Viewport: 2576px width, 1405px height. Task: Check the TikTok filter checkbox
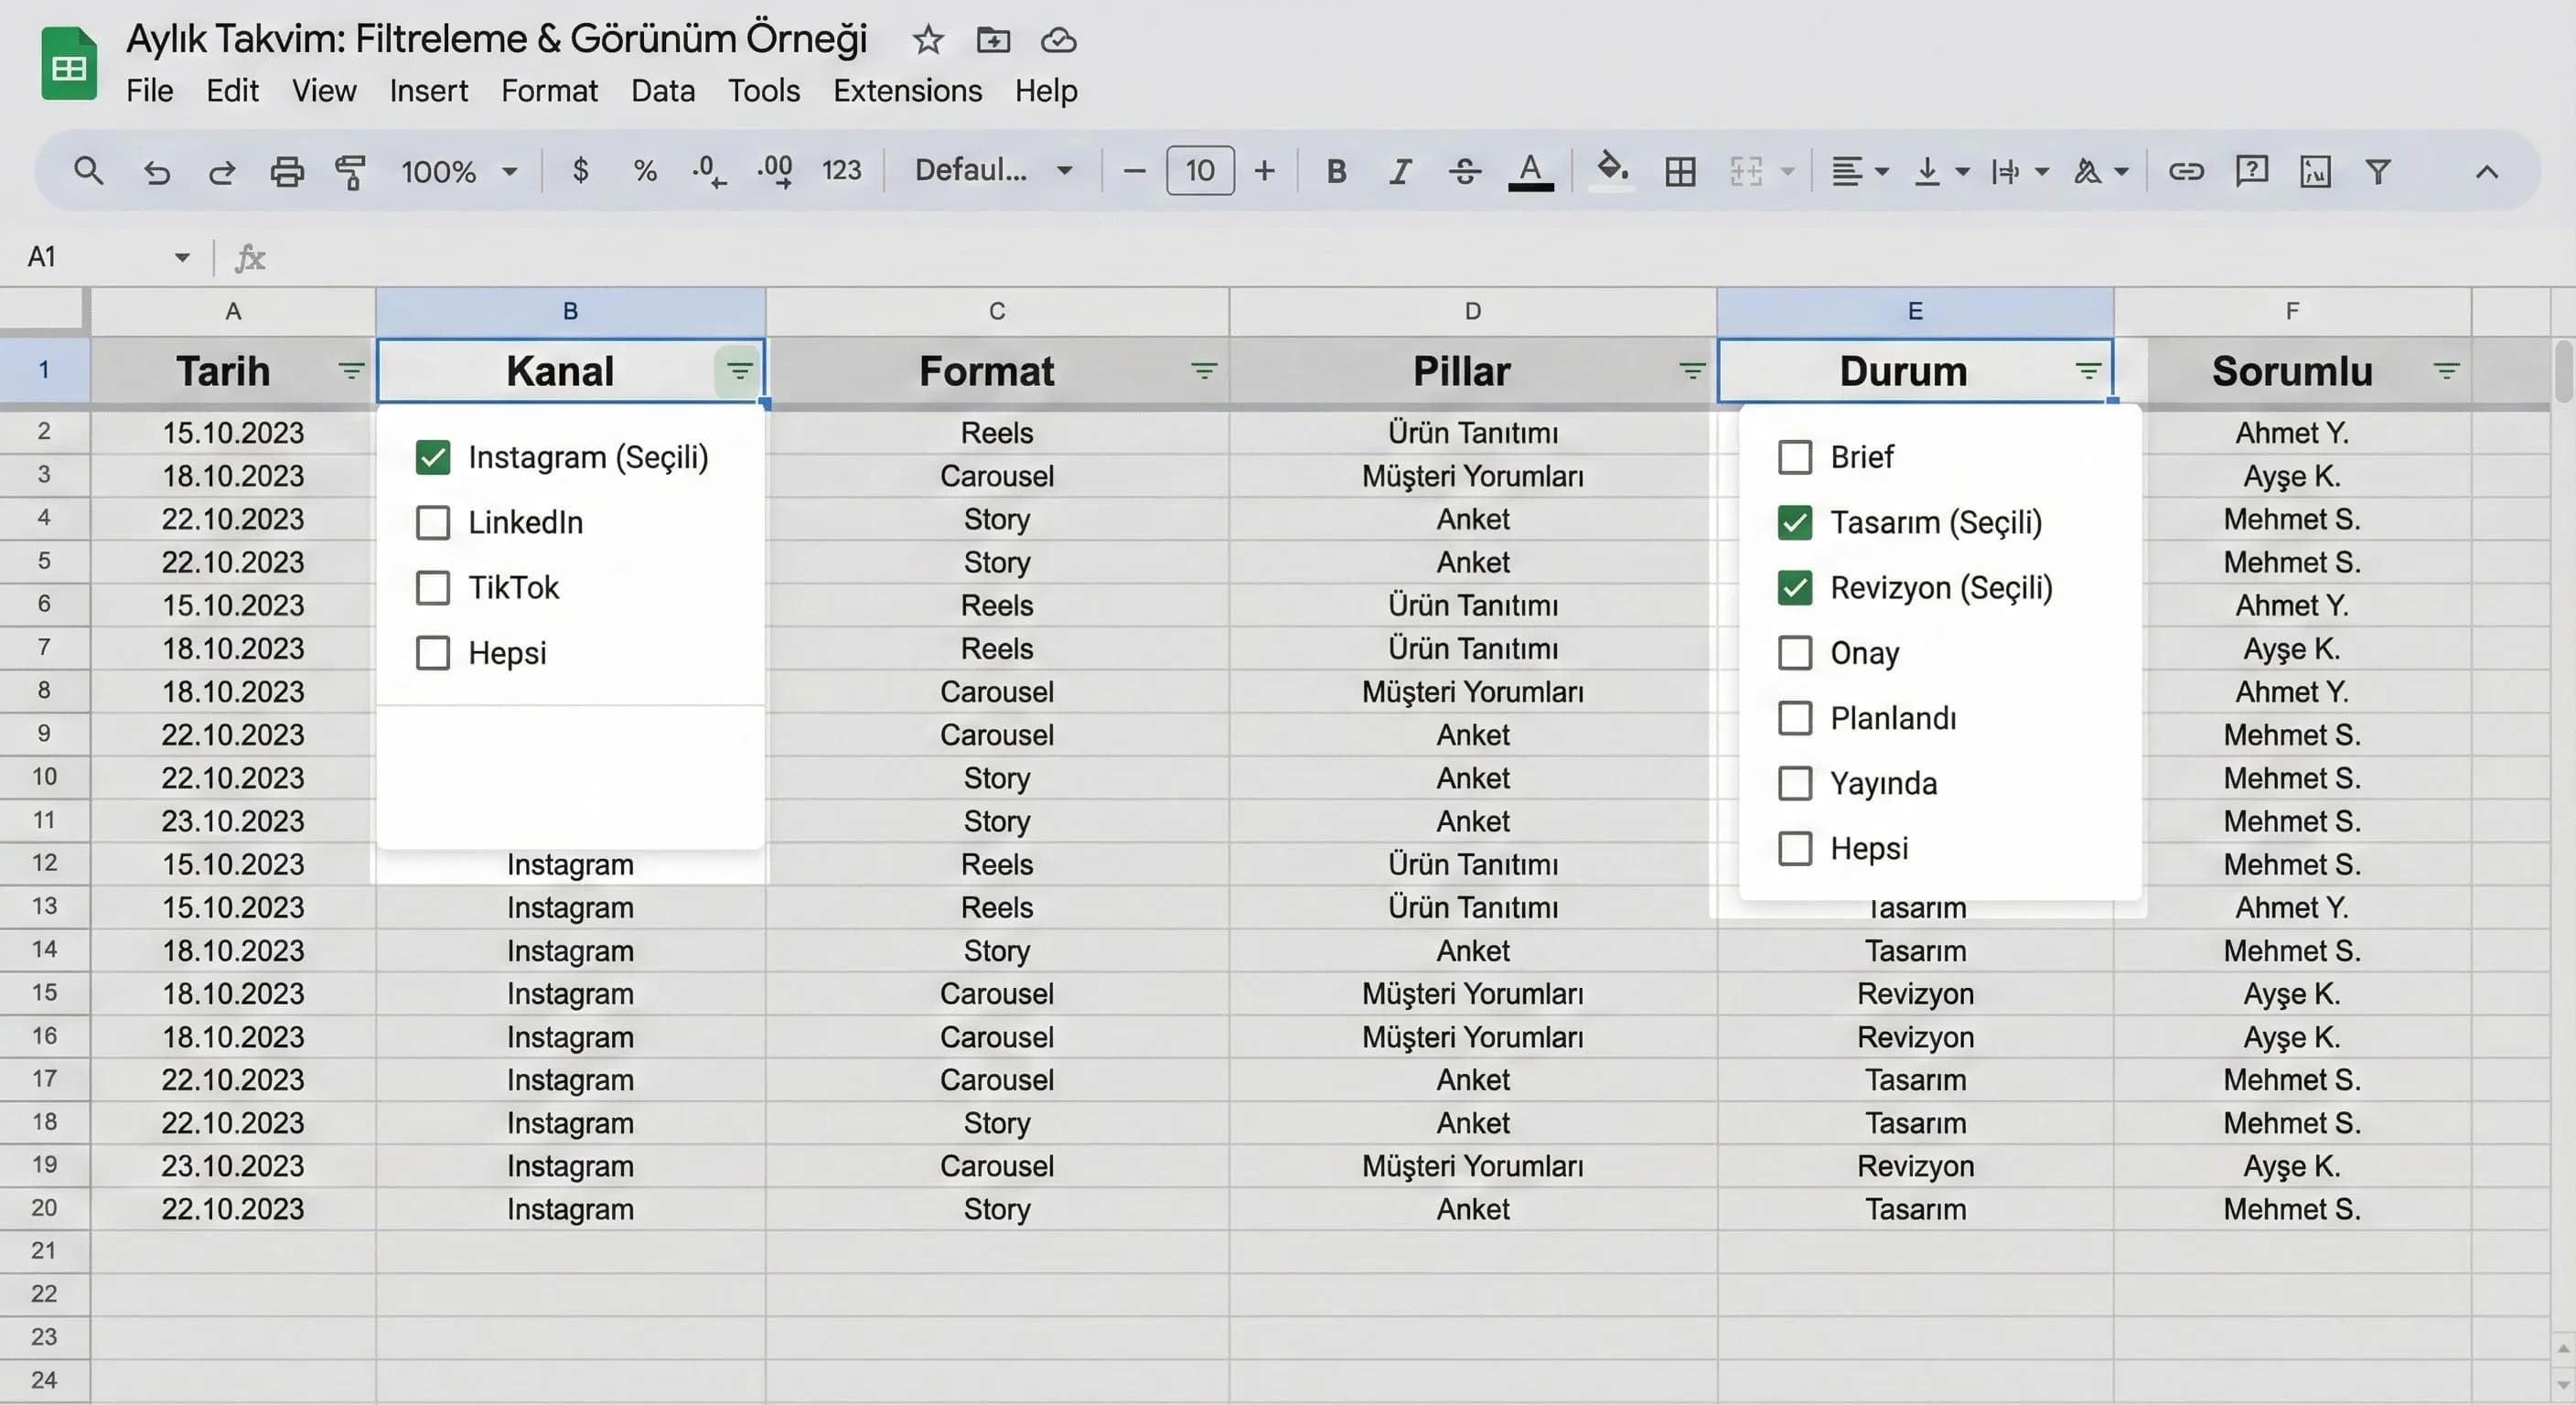pos(433,587)
